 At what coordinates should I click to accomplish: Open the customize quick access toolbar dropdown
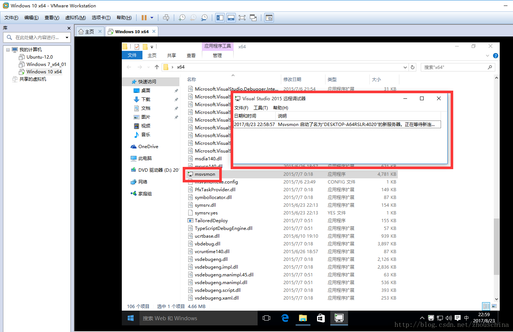pyautogui.click(x=152, y=47)
